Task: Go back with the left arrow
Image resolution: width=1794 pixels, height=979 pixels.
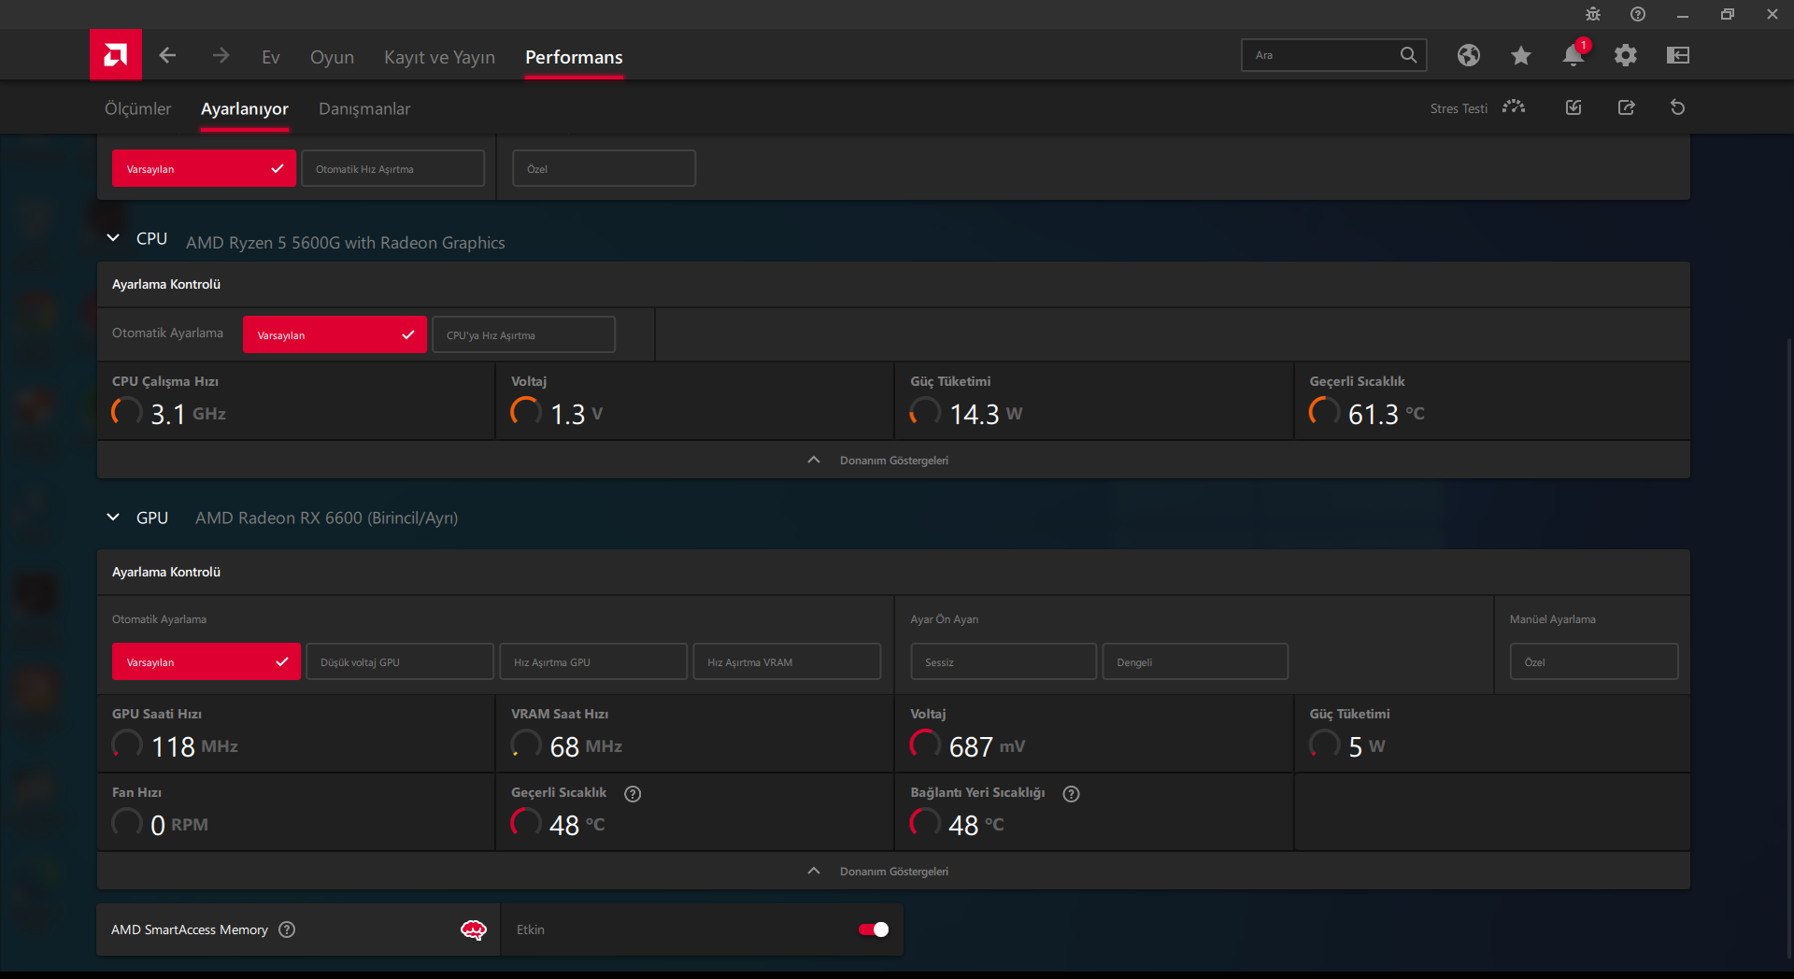Action: pyautogui.click(x=168, y=55)
